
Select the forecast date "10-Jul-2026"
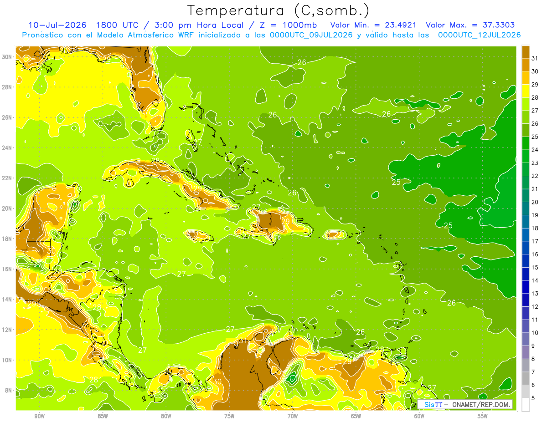[57, 25]
